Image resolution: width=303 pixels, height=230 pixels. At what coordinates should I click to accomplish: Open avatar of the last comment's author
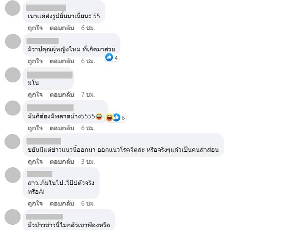pos(12,217)
